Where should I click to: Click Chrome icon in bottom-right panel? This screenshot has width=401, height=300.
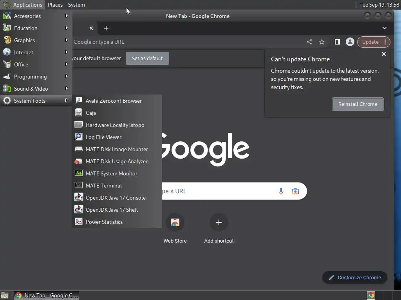tap(370, 295)
